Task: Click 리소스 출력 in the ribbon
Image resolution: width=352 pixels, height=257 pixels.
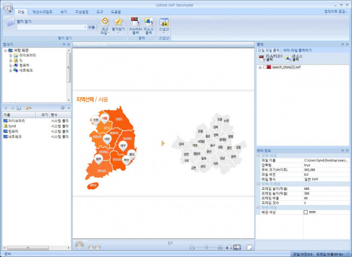Action: 149,25
